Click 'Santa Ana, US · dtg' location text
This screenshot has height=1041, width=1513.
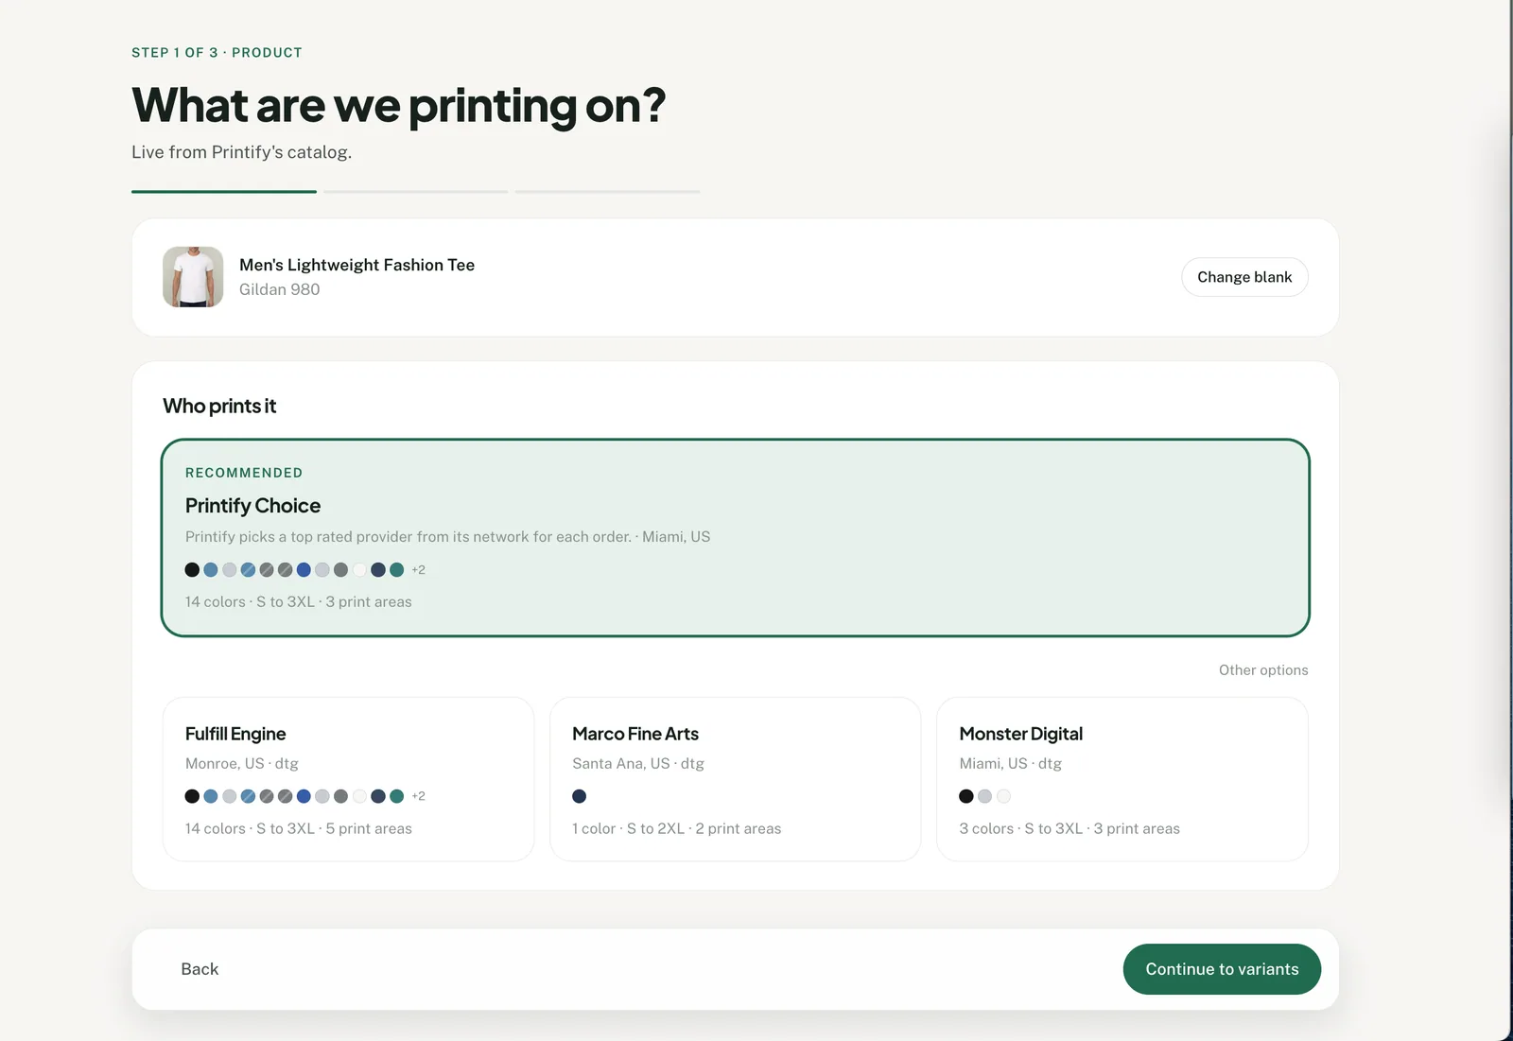point(638,763)
